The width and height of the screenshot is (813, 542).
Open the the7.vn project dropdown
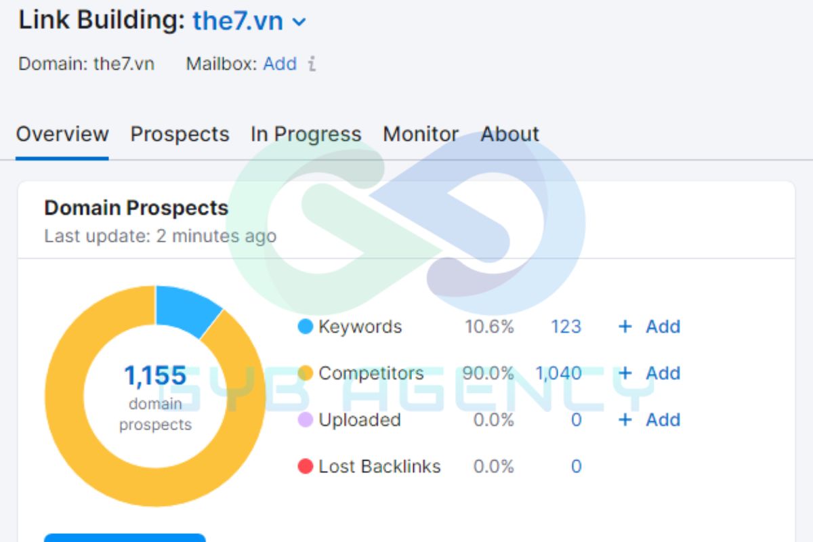(x=249, y=21)
